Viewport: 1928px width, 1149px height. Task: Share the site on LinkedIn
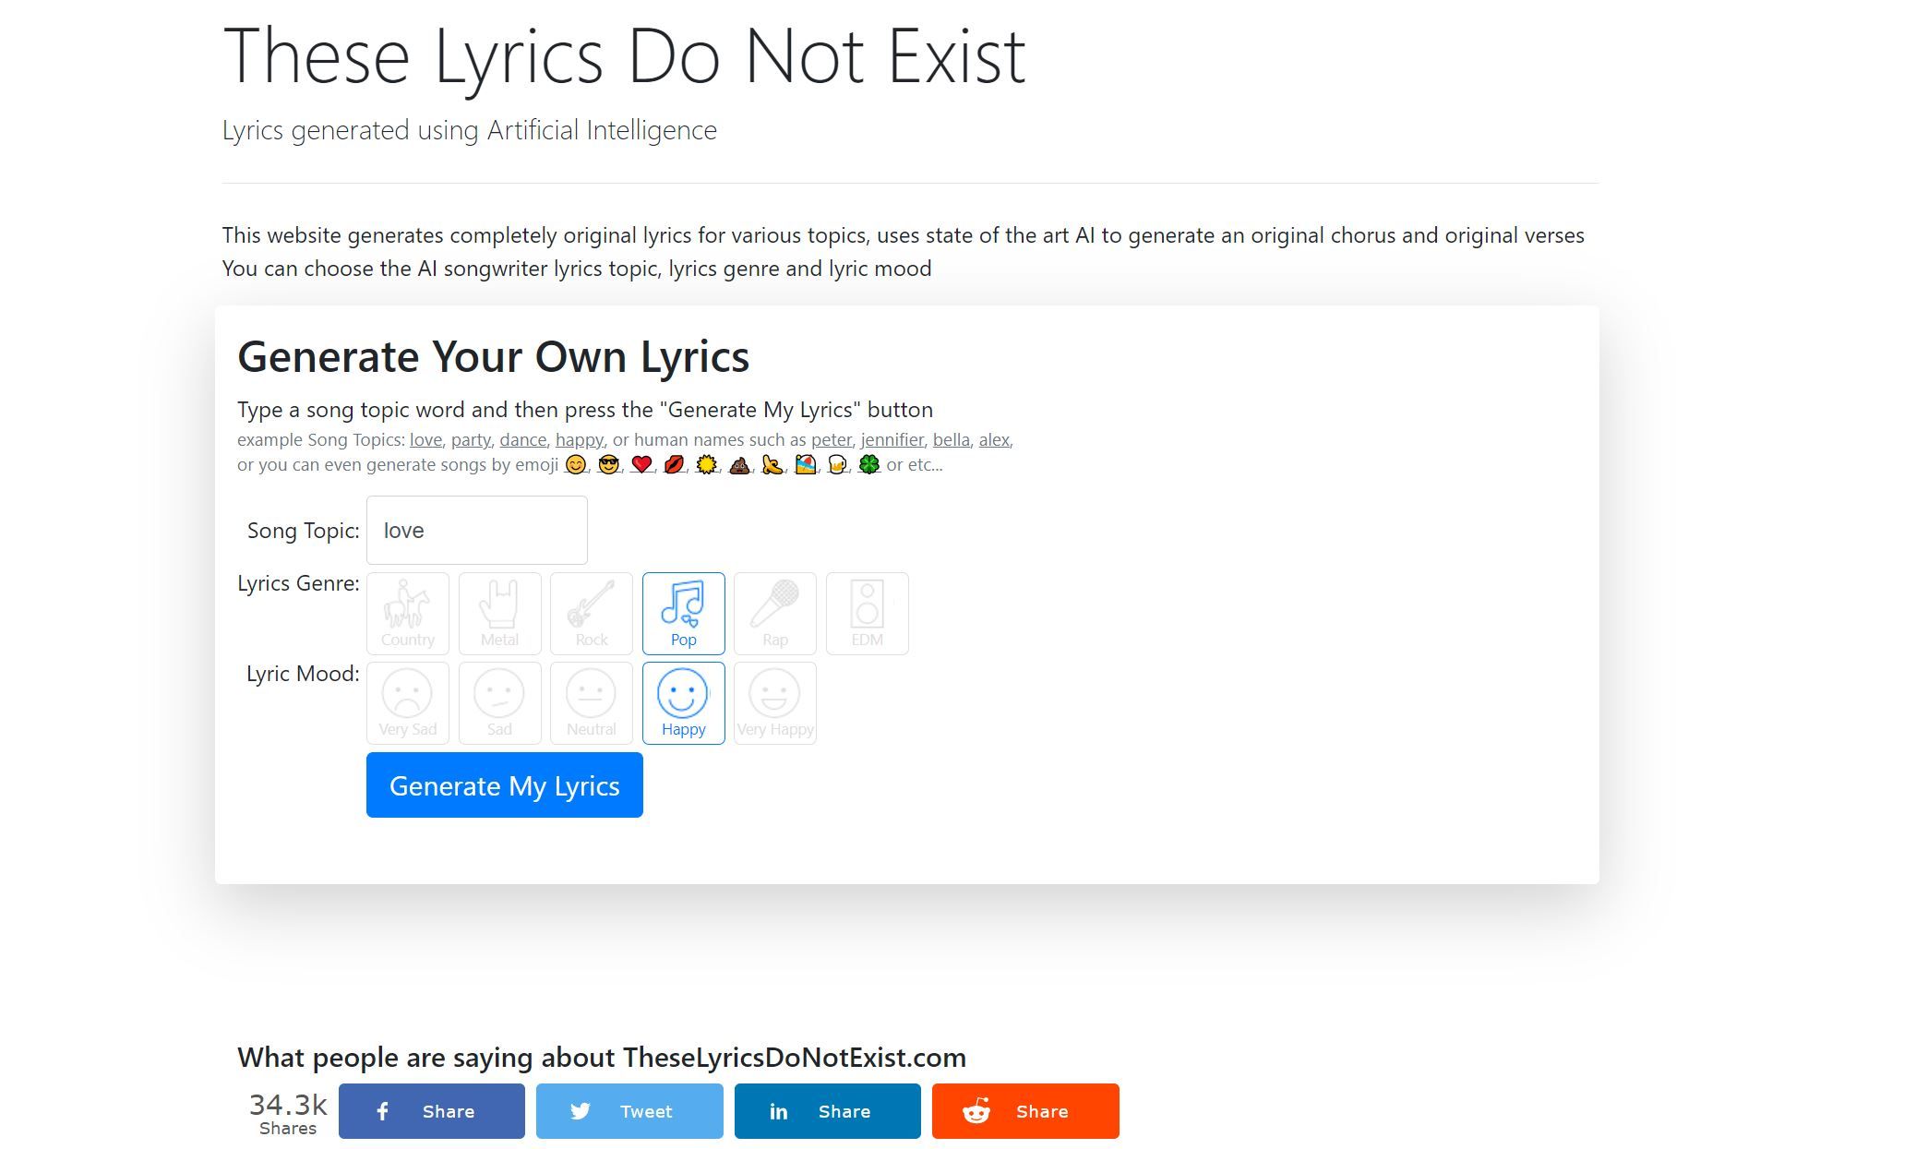[x=826, y=1111]
